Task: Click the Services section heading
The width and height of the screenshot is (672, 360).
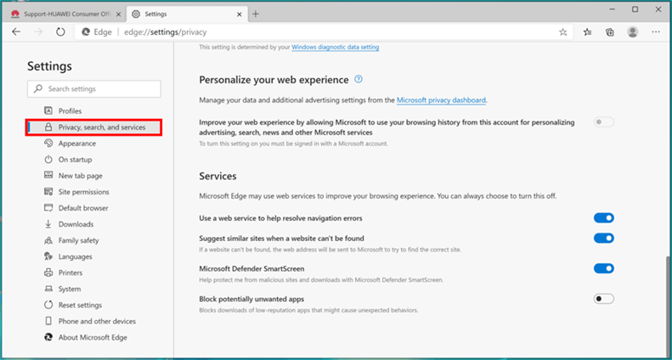Action: click(217, 176)
